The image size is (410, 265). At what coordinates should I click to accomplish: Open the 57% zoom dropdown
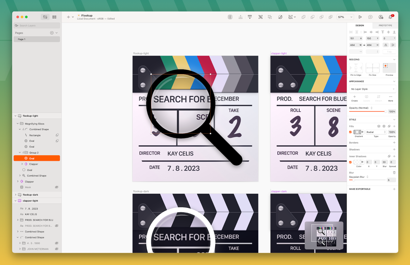[x=345, y=17]
